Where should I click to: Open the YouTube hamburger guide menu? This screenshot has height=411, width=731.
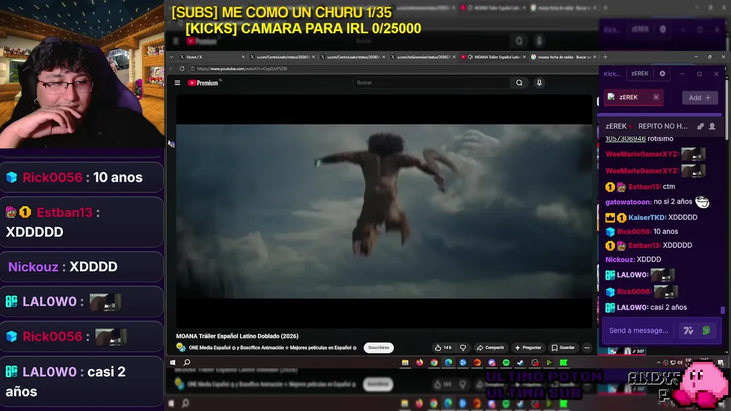point(177,83)
